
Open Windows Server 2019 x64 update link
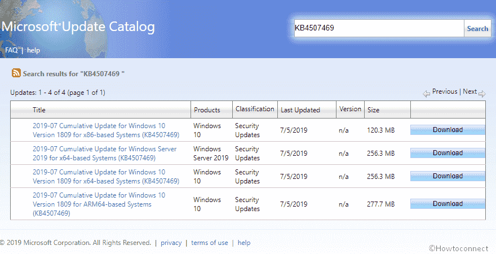pyautogui.click(x=104, y=154)
